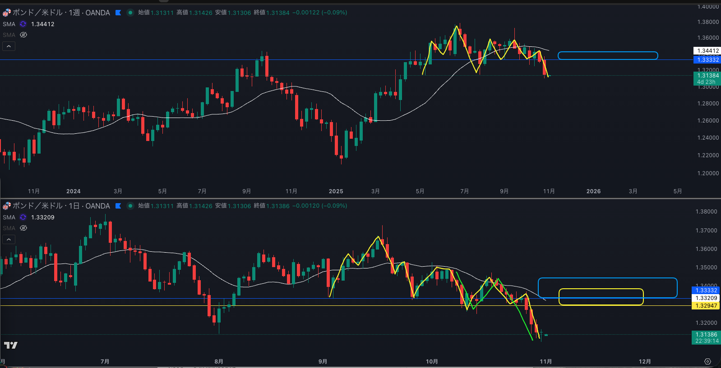Click green market status dot on weekly chart
Screen dimensions: 721x368
[x=130, y=13]
